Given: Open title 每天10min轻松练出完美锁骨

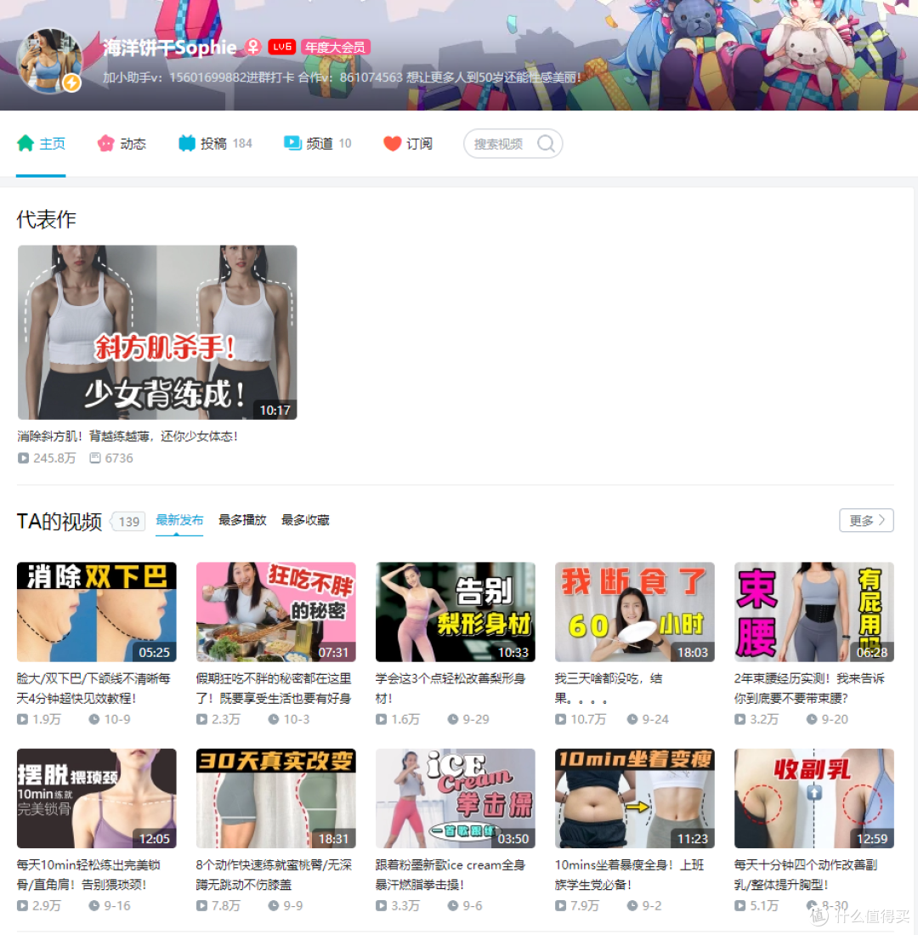Looking at the screenshot, I should point(88,875).
